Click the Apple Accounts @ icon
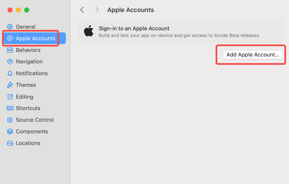 [x=10, y=38]
